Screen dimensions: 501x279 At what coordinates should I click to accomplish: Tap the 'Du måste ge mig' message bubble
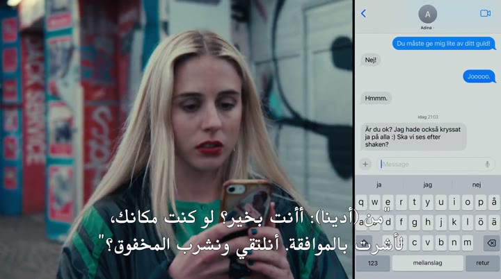pos(443,43)
